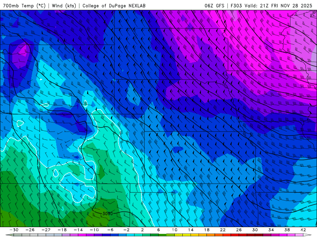Click the -18 colorbar label
Image resolution: width=317 pixels, height=237 pixels.
click(x=62, y=230)
